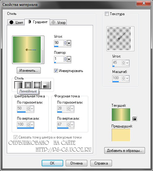Click the Текущий gradient swatch
Image resolution: width=153 pixels, height=171 pixels.
click(121, 114)
